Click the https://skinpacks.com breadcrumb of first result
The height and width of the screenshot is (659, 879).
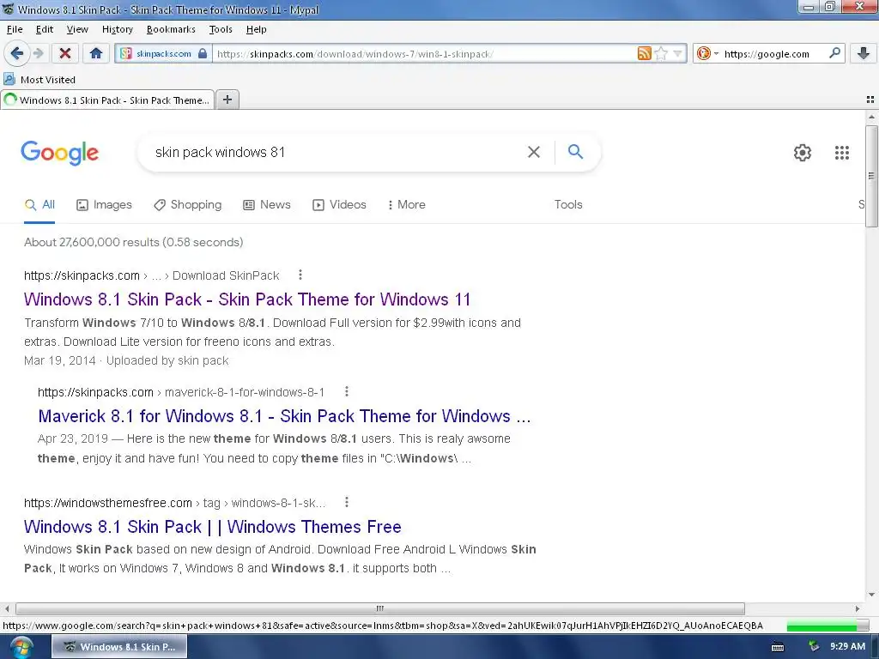pos(82,275)
